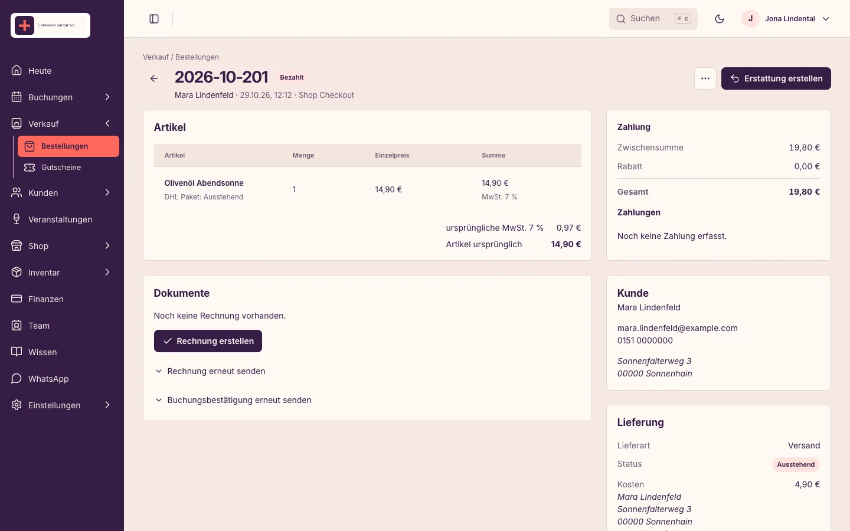Click the WhatsApp chat bubble icon
Viewport: 850px width, 531px height.
click(17, 378)
